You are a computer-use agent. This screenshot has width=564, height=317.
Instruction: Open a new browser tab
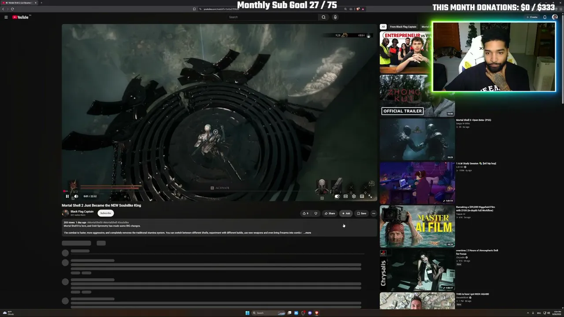[x=41, y=3]
